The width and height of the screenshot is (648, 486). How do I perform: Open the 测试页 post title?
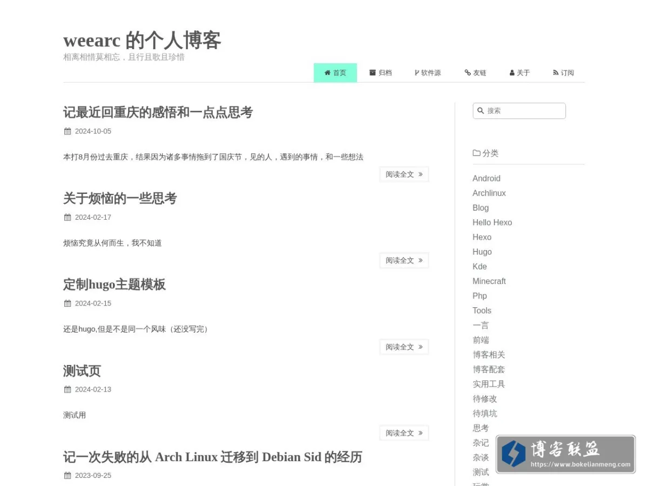pyautogui.click(x=82, y=371)
